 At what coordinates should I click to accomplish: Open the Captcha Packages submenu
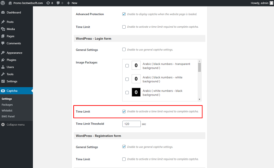[x=7, y=104]
